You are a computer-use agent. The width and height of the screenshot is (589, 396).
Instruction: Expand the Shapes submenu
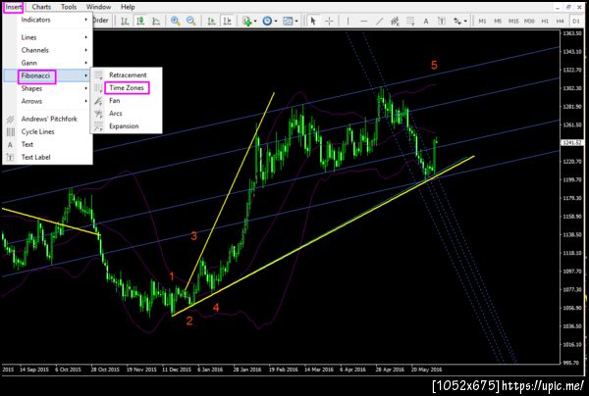[x=48, y=88]
